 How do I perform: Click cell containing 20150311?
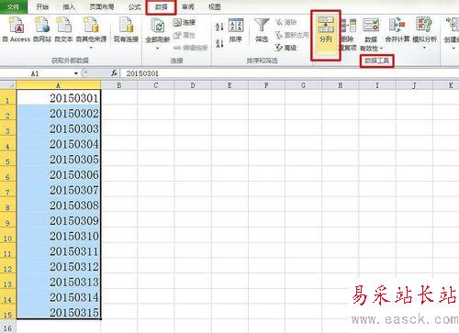click(x=59, y=250)
